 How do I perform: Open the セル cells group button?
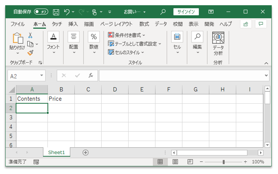pos(177,43)
